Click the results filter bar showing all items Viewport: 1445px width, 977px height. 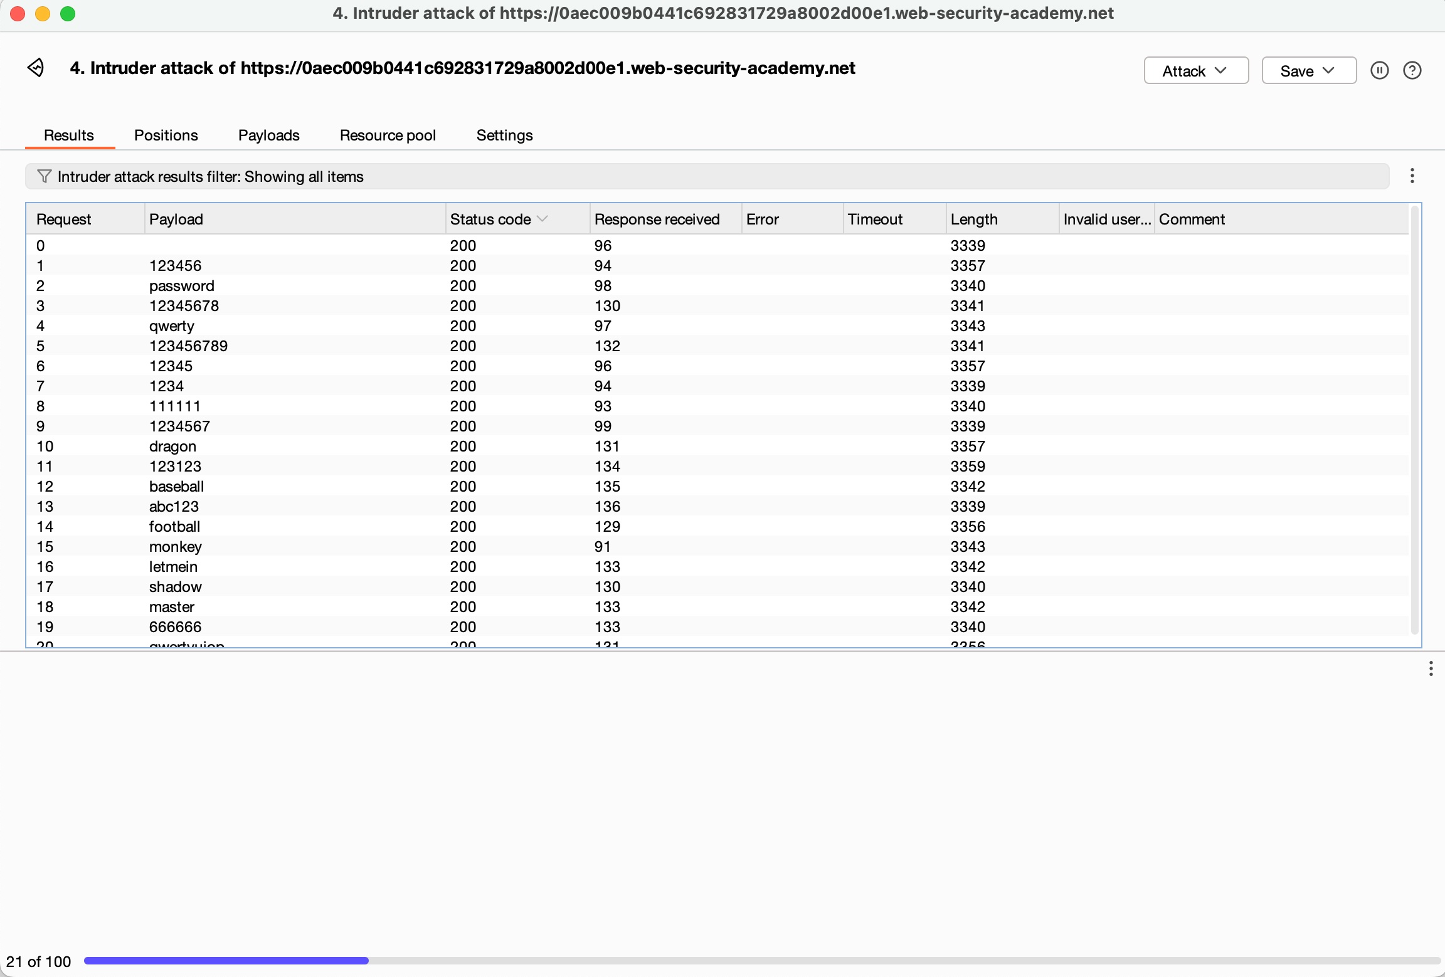(x=707, y=176)
